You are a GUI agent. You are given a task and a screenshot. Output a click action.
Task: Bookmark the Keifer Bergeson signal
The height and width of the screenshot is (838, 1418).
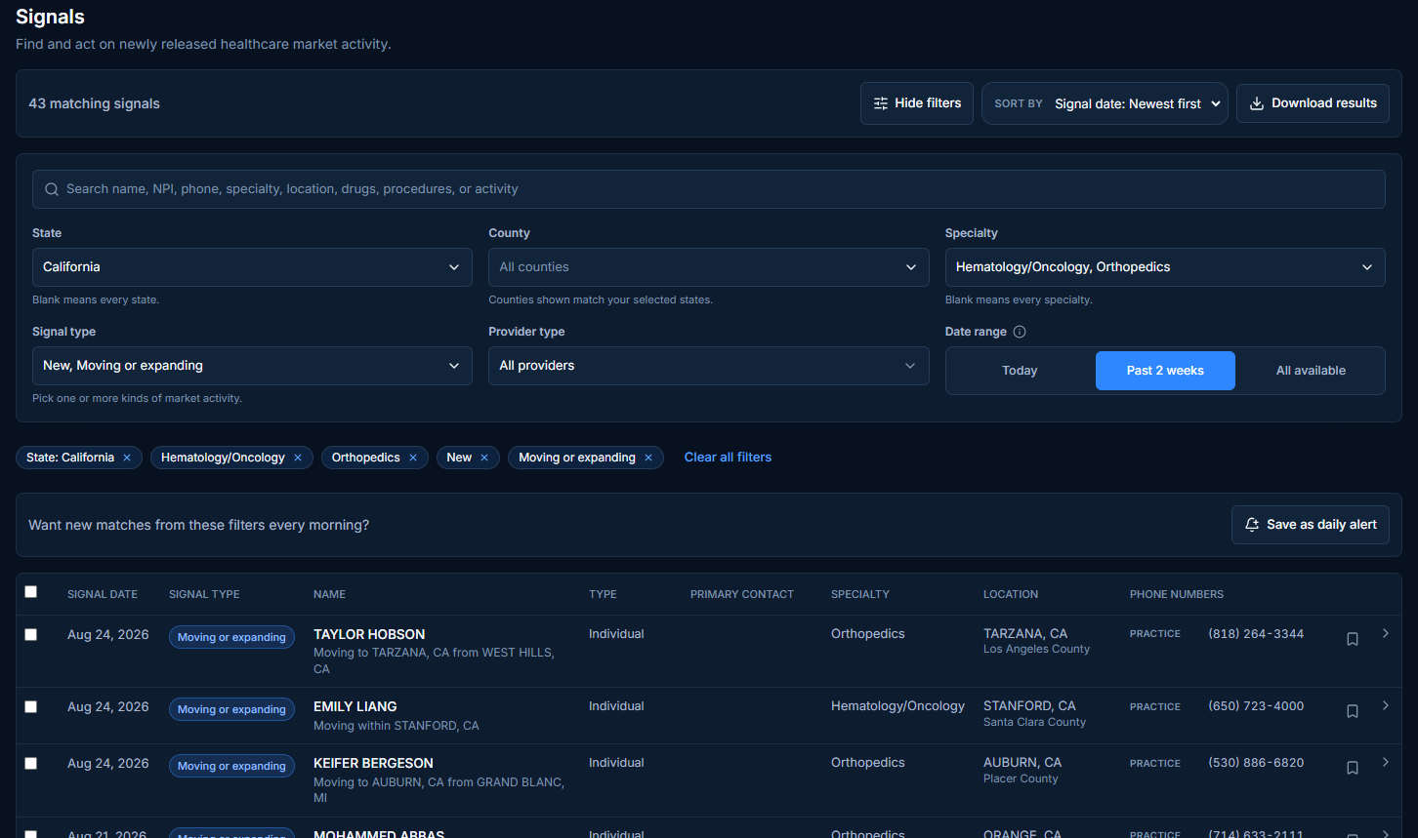tap(1353, 768)
